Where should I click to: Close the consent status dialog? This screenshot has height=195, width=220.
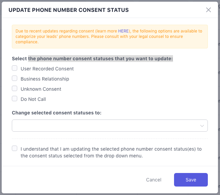click(209, 10)
